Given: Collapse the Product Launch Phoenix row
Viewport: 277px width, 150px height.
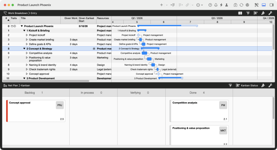Looking at the screenshot, I should click(x=22, y=26).
